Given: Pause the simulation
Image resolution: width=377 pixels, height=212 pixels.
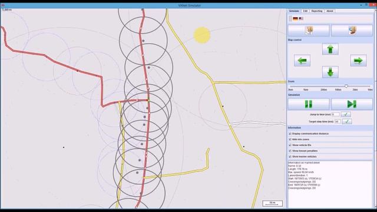Looking at the screenshot, I should pos(309,104).
